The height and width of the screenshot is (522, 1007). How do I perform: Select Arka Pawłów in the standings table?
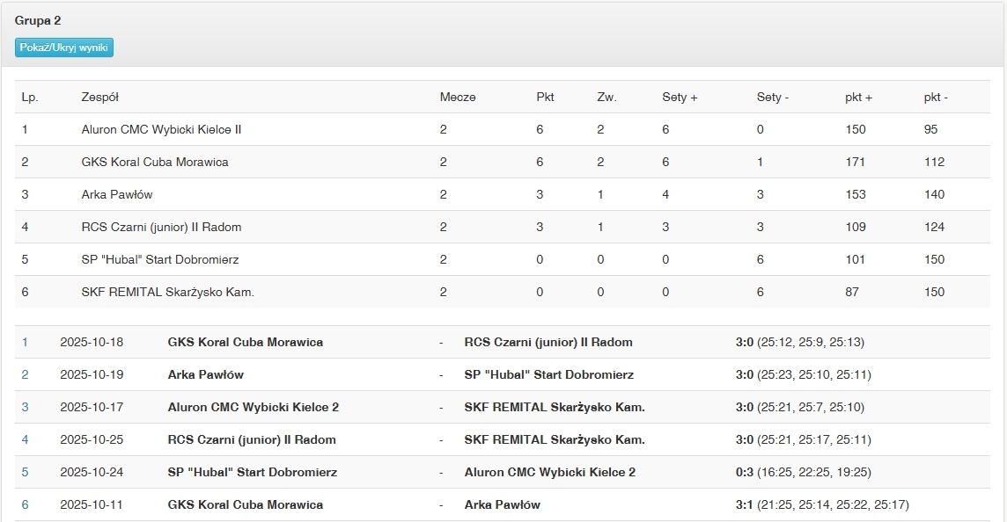pyautogui.click(x=117, y=194)
